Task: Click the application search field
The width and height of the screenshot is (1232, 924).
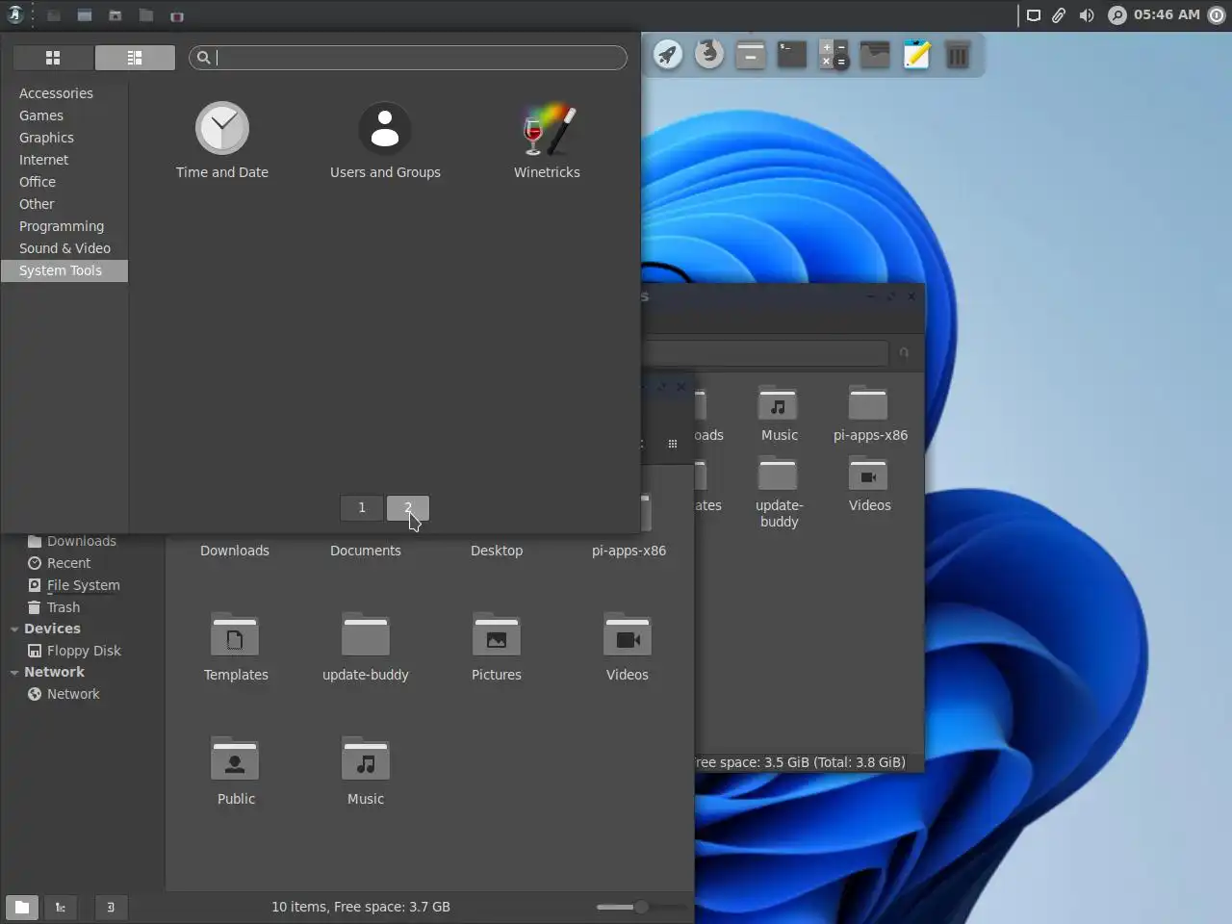Action: tap(408, 58)
